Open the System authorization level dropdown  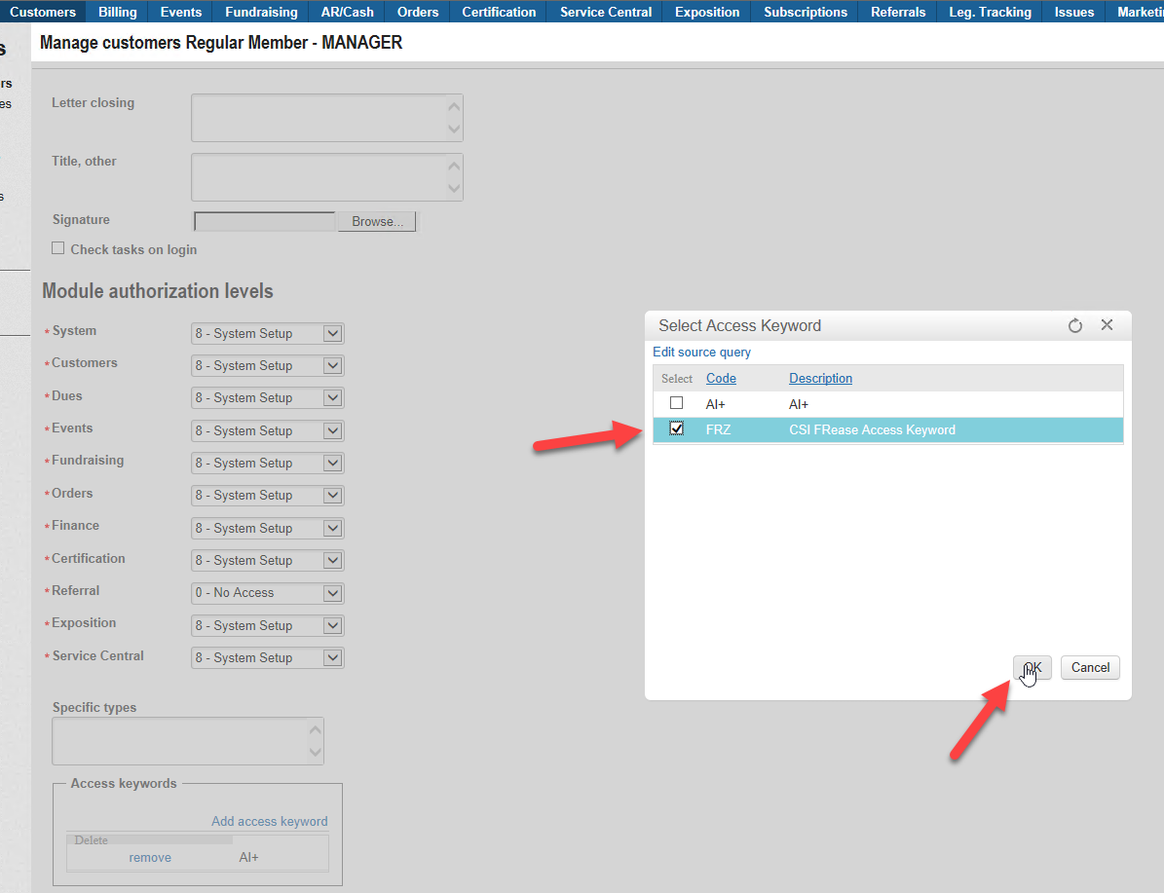coord(332,334)
